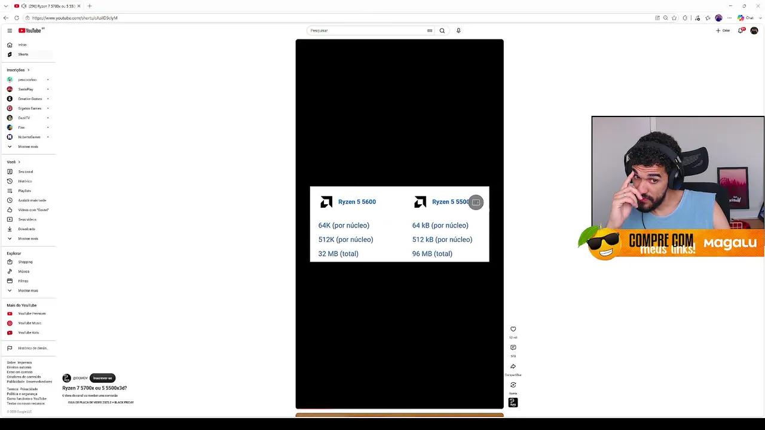Open the Short's sound source thumbnail
Viewport: 765px width, 430px height.
(x=513, y=403)
